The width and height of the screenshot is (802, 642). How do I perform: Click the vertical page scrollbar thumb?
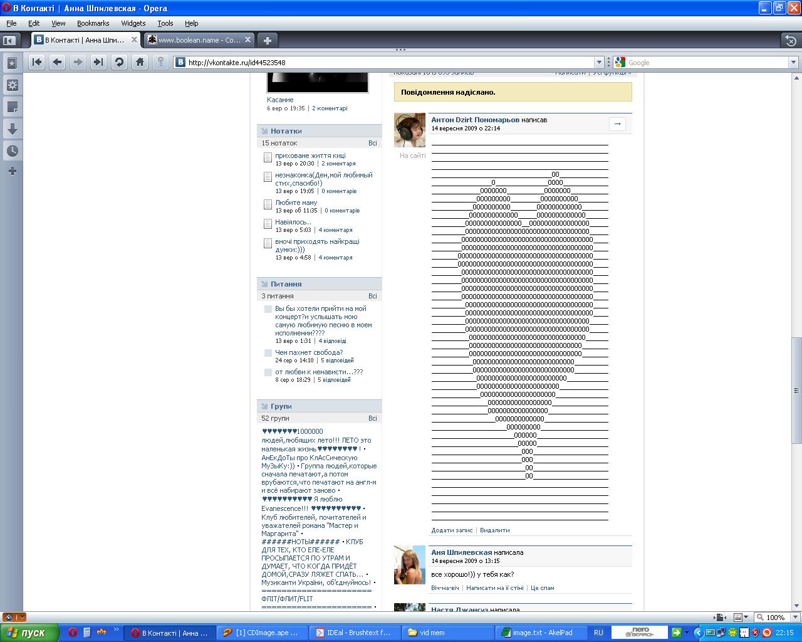(x=796, y=389)
